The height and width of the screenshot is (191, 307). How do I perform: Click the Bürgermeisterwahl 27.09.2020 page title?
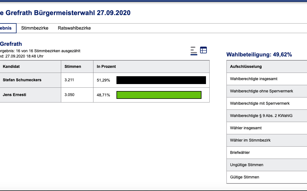click(65, 13)
